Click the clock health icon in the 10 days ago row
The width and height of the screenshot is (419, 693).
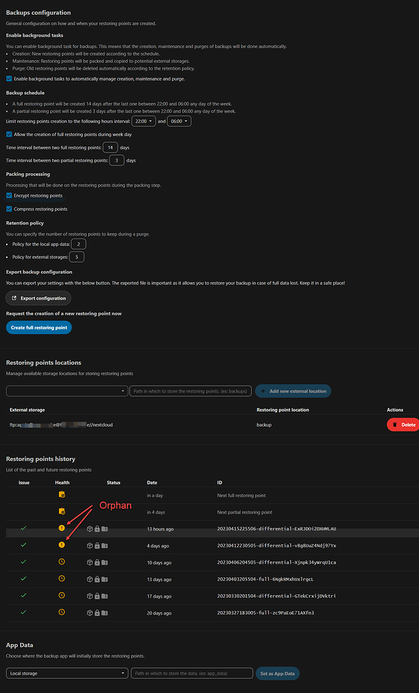(62, 562)
